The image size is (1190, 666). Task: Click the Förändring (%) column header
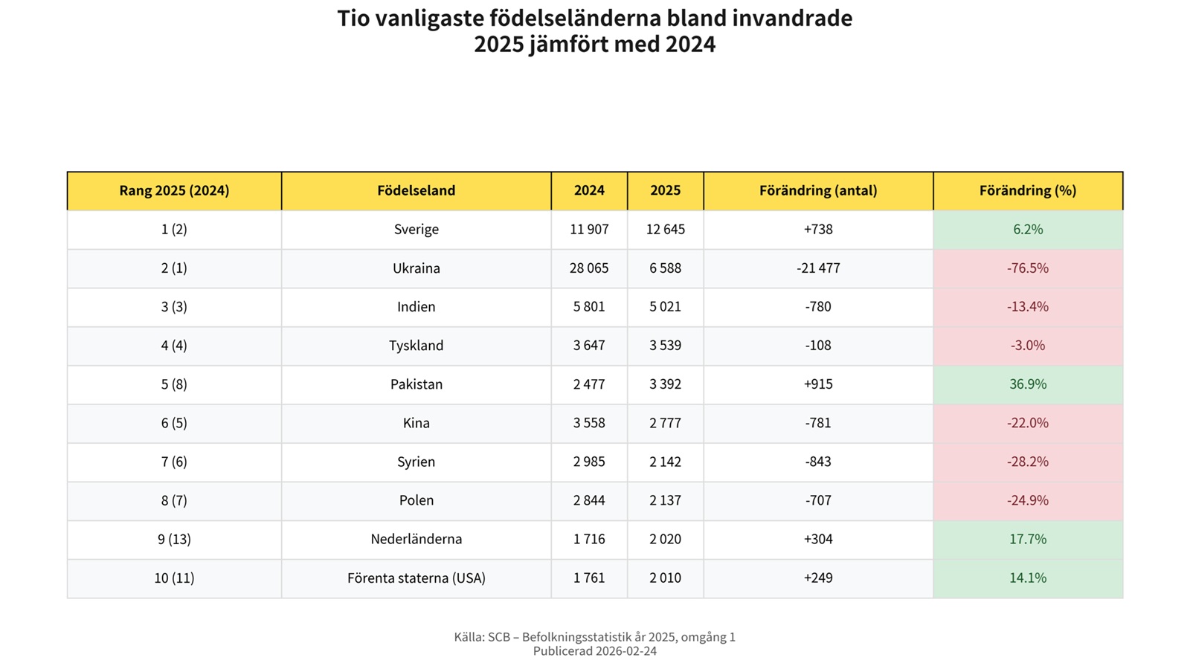tap(1027, 190)
